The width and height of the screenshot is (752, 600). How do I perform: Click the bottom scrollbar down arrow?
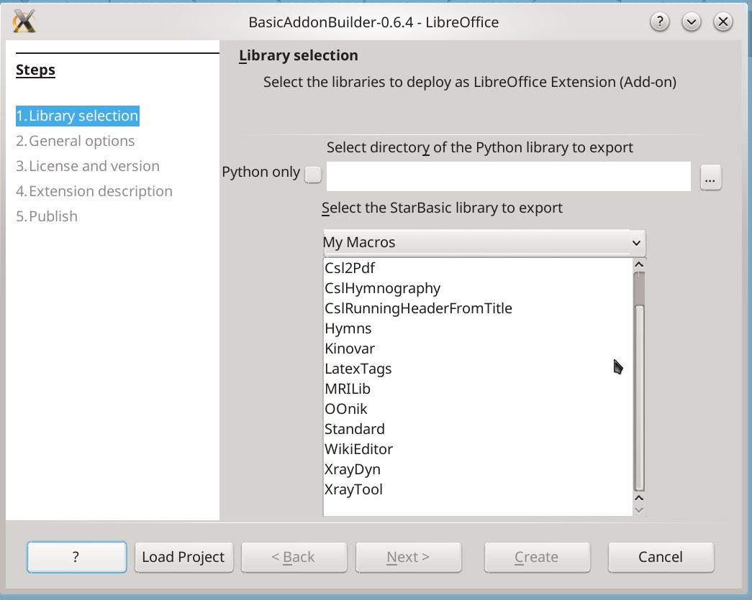point(639,510)
